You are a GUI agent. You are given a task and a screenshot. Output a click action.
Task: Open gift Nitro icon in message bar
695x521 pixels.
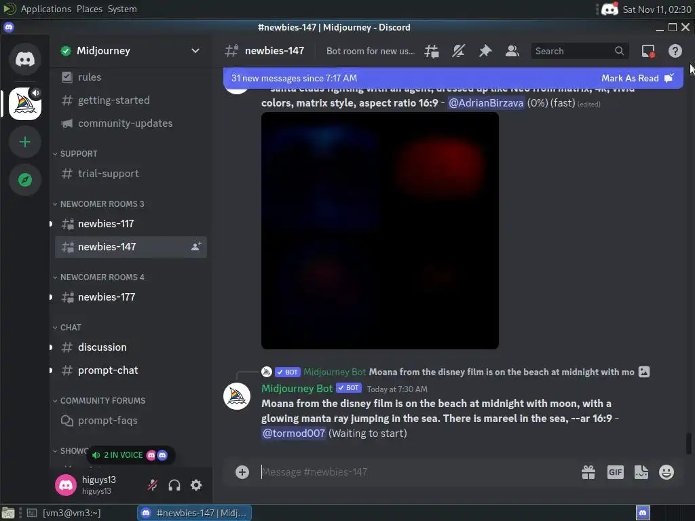[588, 472]
